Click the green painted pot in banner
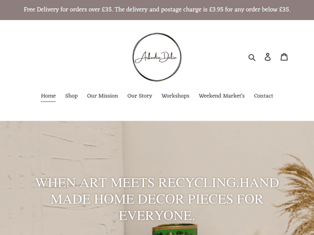 175,230
